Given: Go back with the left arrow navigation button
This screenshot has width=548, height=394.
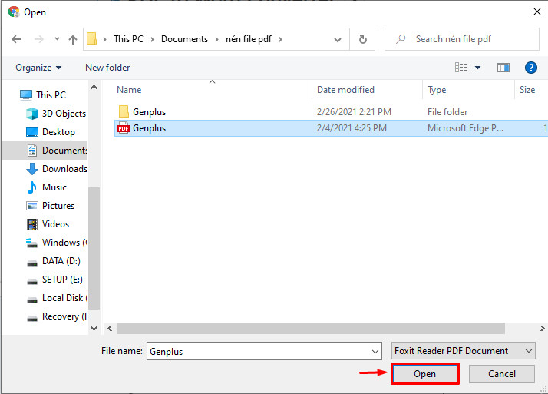Looking at the screenshot, I should click(16, 39).
